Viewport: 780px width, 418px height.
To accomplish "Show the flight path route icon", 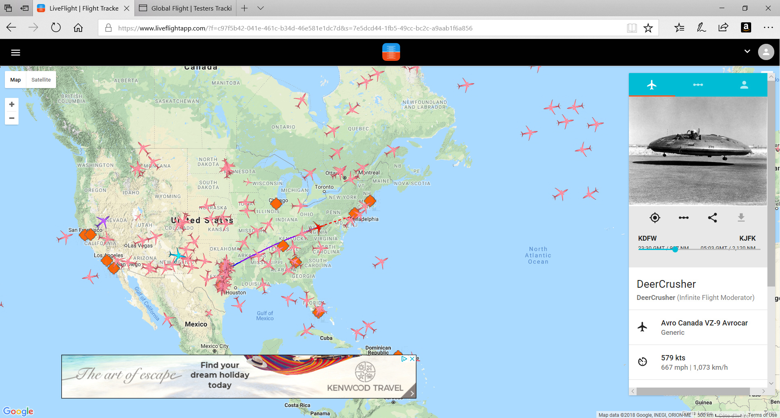I will pos(684,218).
